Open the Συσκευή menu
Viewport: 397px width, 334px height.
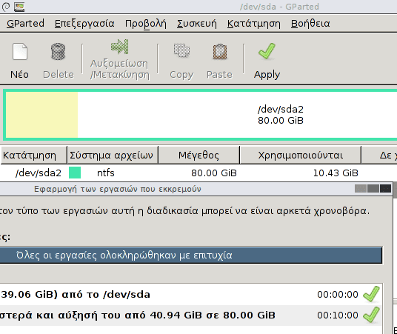coord(197,24)
